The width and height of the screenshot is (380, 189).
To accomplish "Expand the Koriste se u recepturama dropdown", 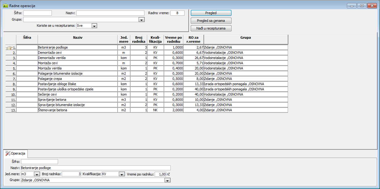I will click(94, 26).
